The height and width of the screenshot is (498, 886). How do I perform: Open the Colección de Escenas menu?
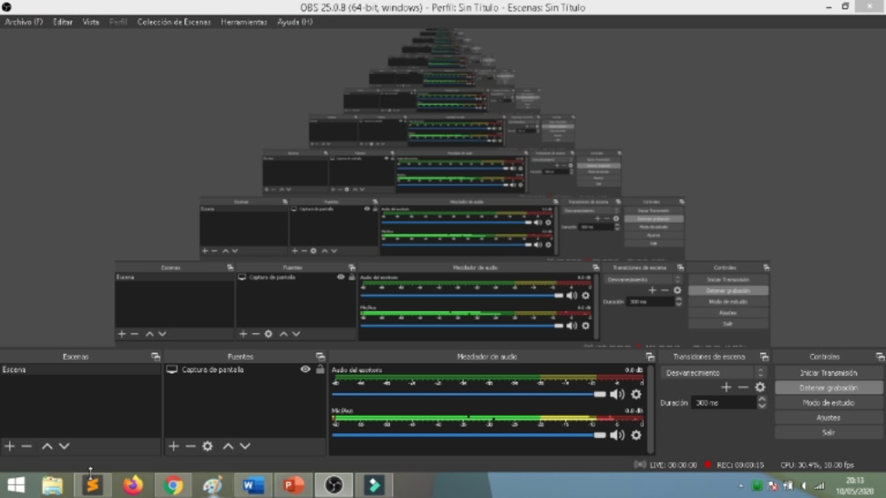[x=174, y=22]
